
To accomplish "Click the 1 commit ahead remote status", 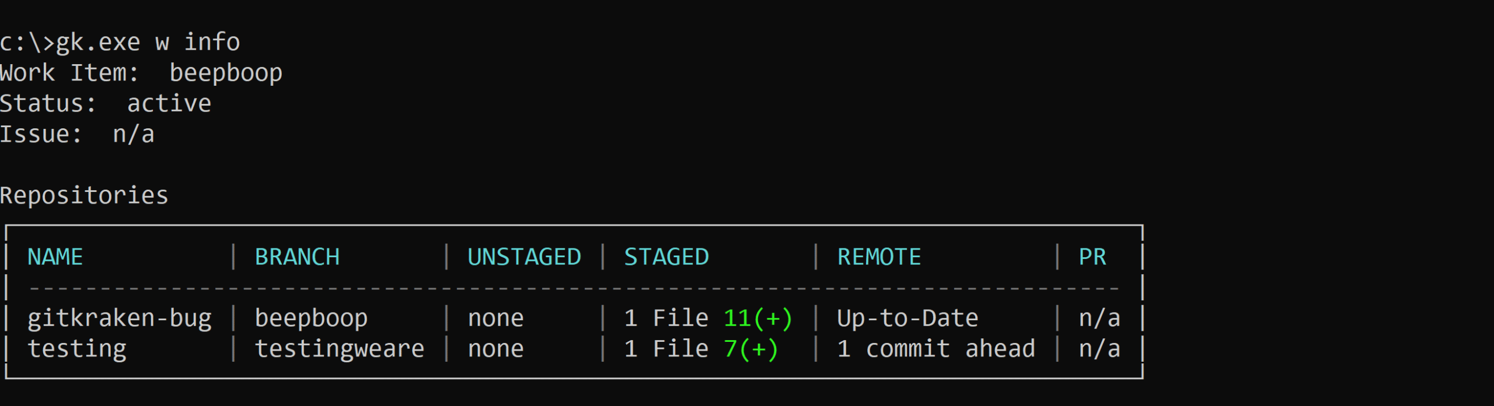I will pos(936,349).
